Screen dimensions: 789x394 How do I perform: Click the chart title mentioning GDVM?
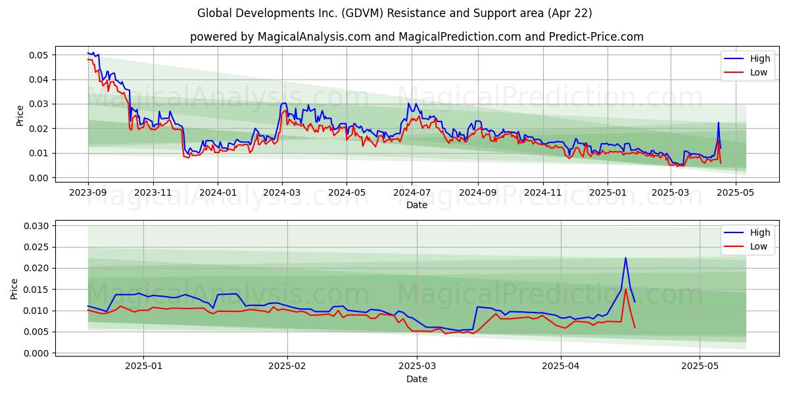tap(394, 13)
